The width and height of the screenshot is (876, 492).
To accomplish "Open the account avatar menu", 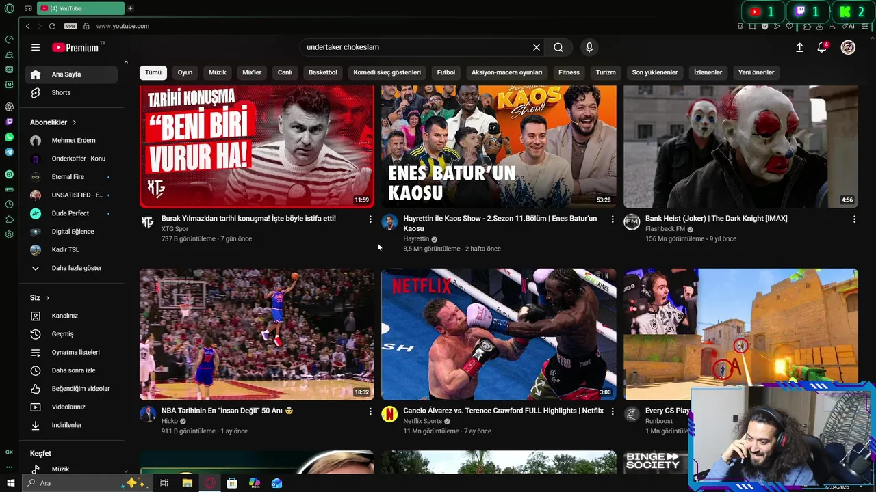I will tap(848, 47).
